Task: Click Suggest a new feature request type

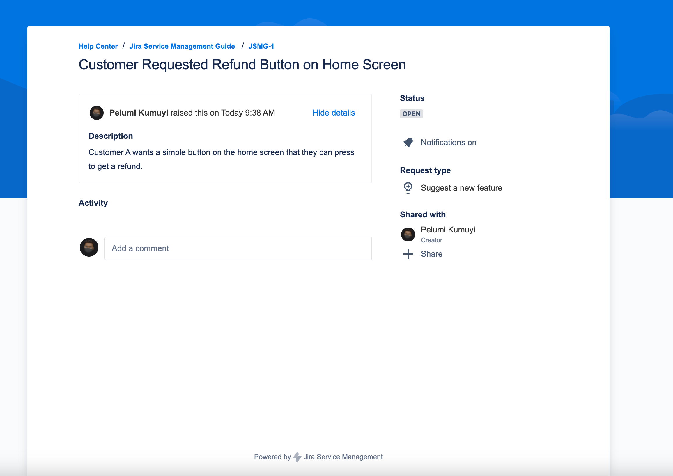Action: 461,188
